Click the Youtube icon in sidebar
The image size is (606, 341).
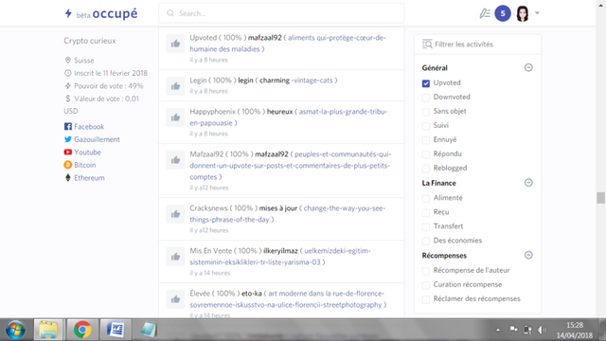coord(68,152)
